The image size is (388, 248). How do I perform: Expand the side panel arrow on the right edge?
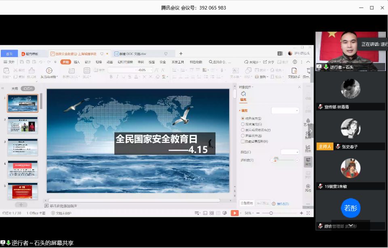point(311,131)
